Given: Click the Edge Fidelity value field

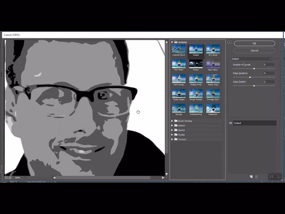Looking at the screenshot, I should (269, 82).
